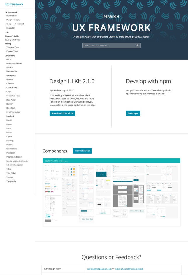Open Introduction in the sidebar
The height and width of the screenshot is (275, 188).
click(11, 16)
